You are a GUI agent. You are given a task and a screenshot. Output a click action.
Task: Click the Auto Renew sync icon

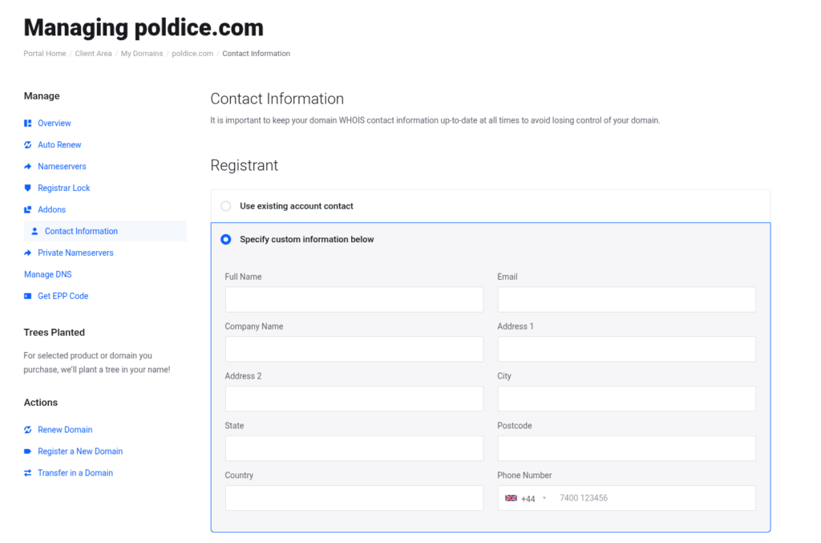click(28, 145)
